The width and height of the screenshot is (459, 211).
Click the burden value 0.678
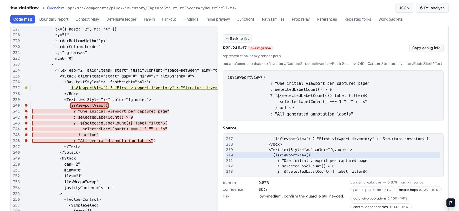263,183
